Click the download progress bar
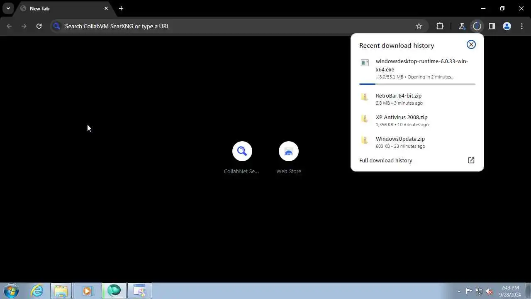This screenshot has width=531, height=299. [x=417, y=84]
